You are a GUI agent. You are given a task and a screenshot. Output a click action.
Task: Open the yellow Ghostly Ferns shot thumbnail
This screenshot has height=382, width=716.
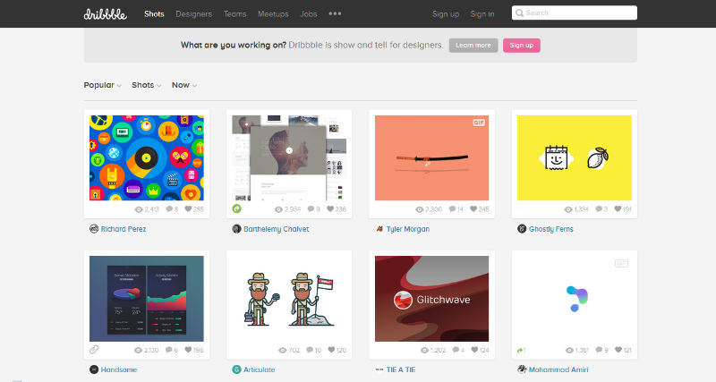(574, 157)
